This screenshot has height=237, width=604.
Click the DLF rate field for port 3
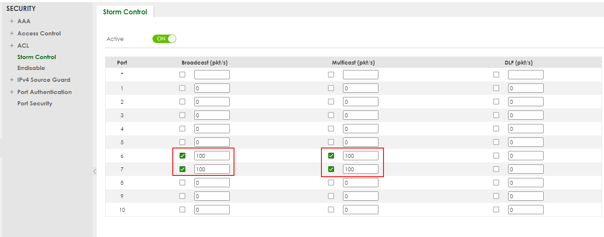pyautogui.click(x=526, y=115)
